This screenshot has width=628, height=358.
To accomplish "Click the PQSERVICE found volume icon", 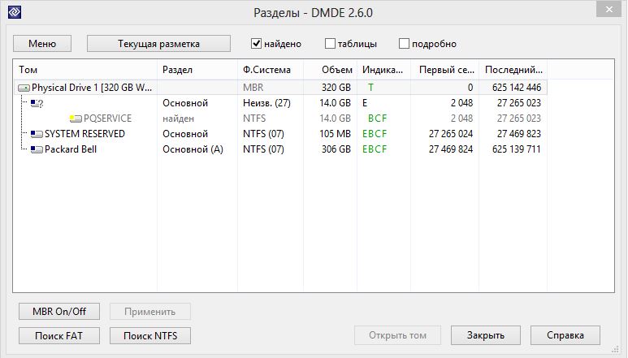I will tap(76, 119).
